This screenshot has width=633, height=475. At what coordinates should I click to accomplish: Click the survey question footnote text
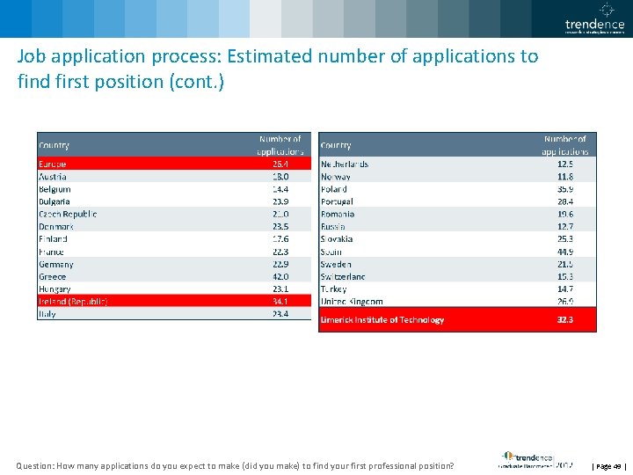click(235, 465)
